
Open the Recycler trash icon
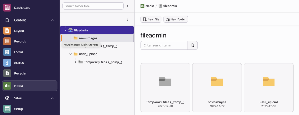(7, 73)
